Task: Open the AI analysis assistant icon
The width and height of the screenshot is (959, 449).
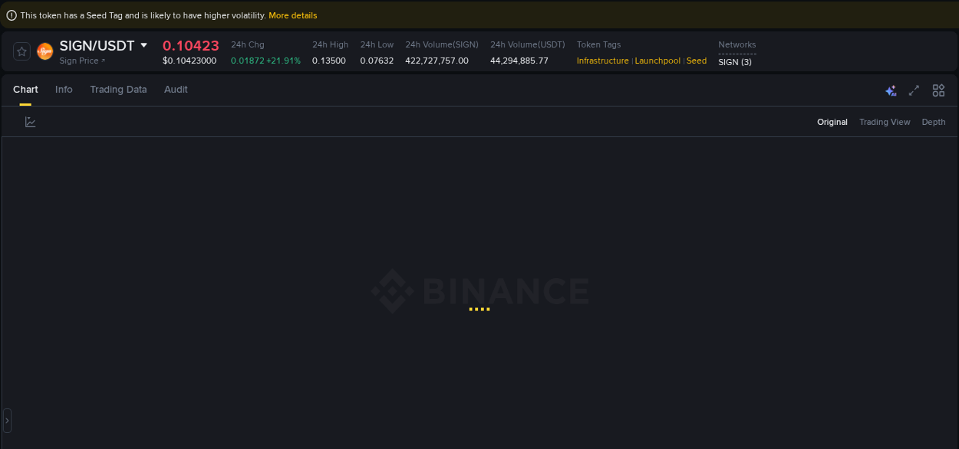Action: pos(891,90)
